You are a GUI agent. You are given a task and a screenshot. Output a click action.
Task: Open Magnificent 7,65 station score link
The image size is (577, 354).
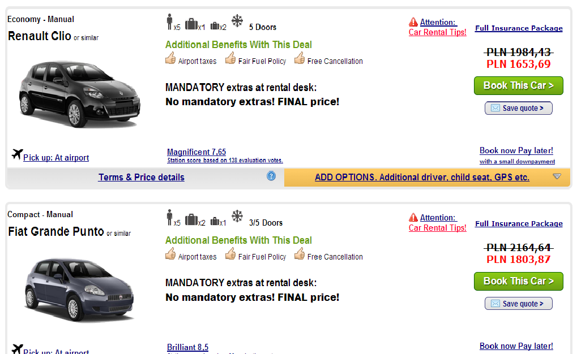pos(196,152)
